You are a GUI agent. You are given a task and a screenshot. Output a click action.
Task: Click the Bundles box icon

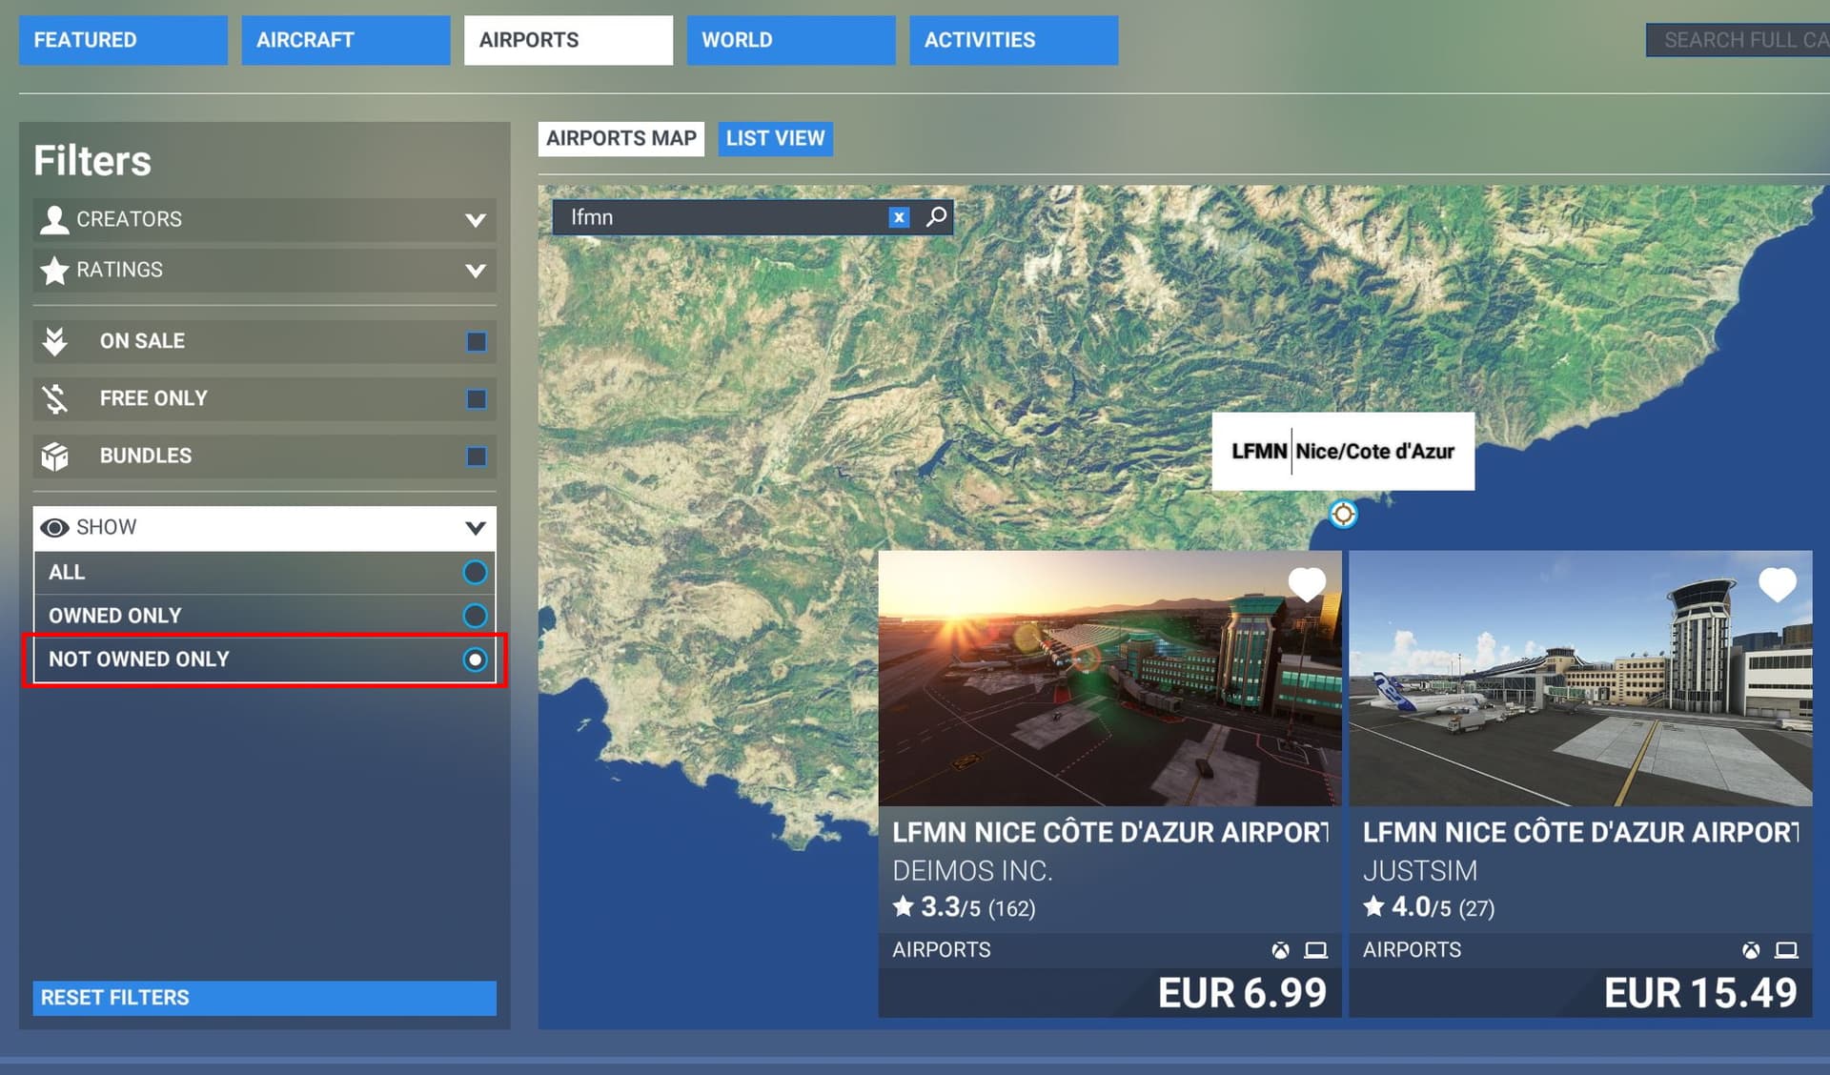click(55, 456)
